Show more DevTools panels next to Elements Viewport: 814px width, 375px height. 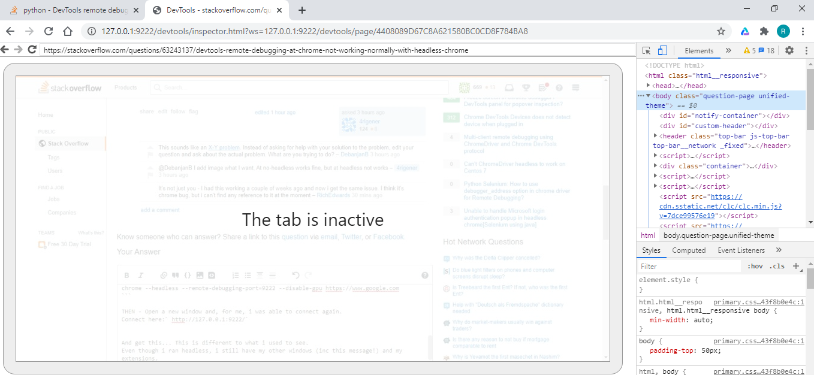pyautogui.click(x=728, y=51)
